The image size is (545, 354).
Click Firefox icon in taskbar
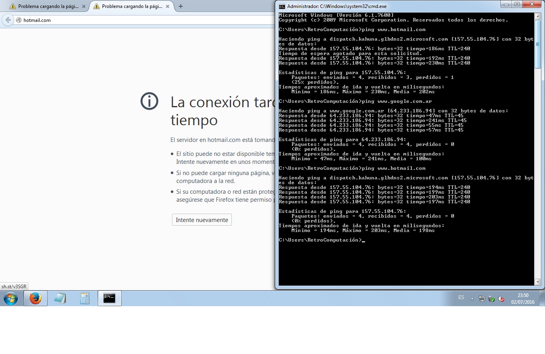tap(36, 298)
